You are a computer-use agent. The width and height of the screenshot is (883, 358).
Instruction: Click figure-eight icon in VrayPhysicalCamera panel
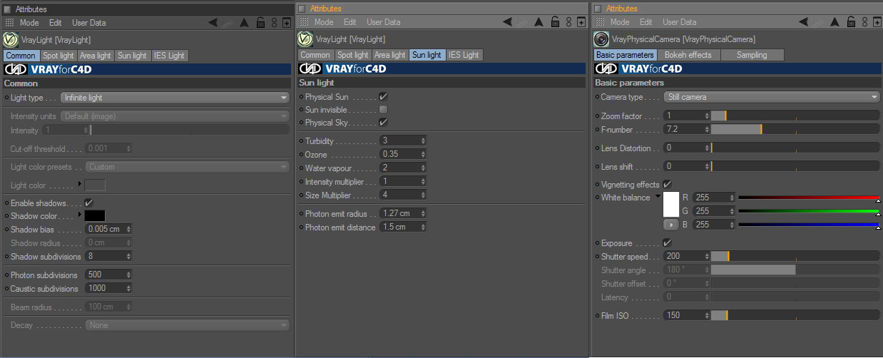pos(866,23)
